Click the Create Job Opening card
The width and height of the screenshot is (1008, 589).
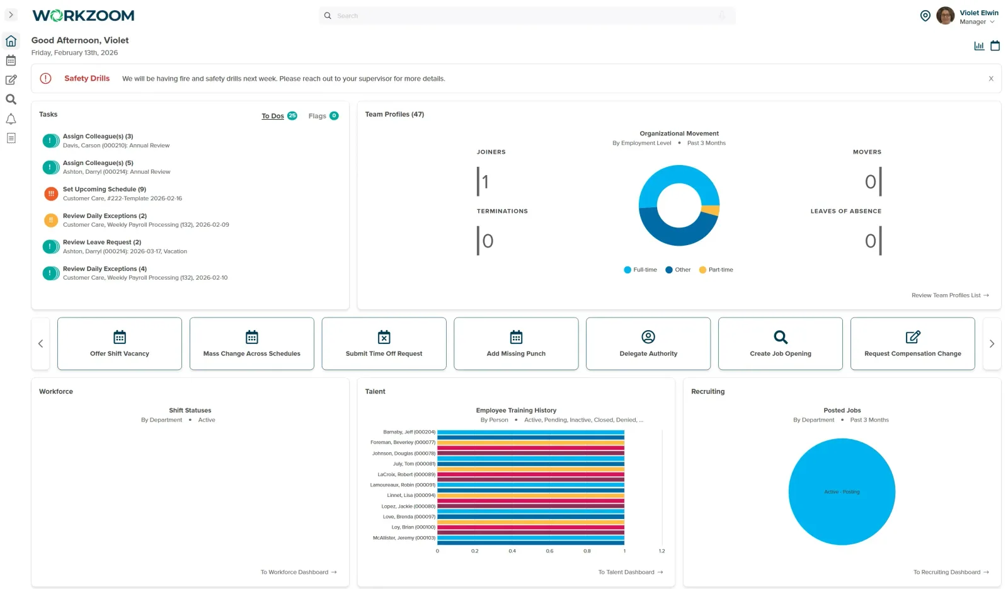[781, 344]
